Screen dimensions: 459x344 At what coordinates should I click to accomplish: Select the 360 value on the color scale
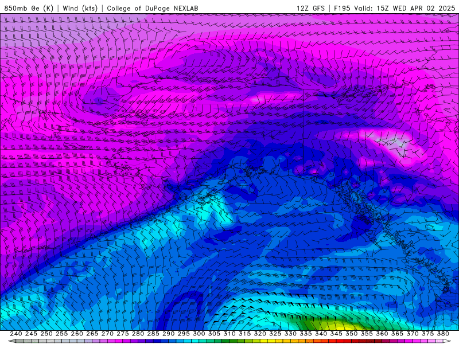[382, 334]
